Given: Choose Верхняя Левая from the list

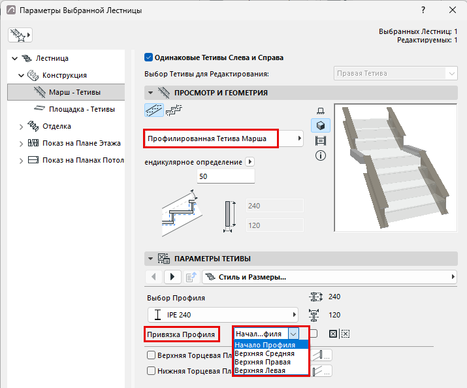Looking at the screenshot, I should [x=271, y=370].
